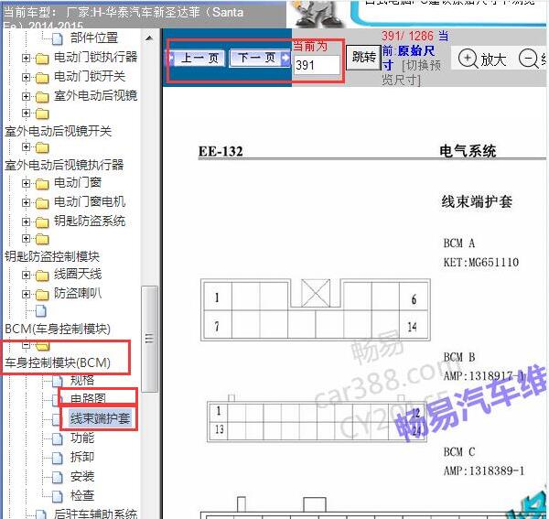Open the 检查 tree item

pyautogui.click(x=82, y=496)
